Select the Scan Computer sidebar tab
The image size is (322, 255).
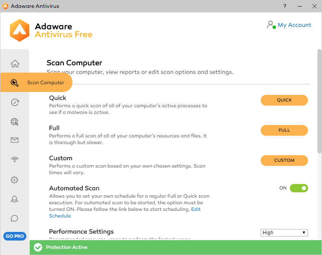point(45,83)
